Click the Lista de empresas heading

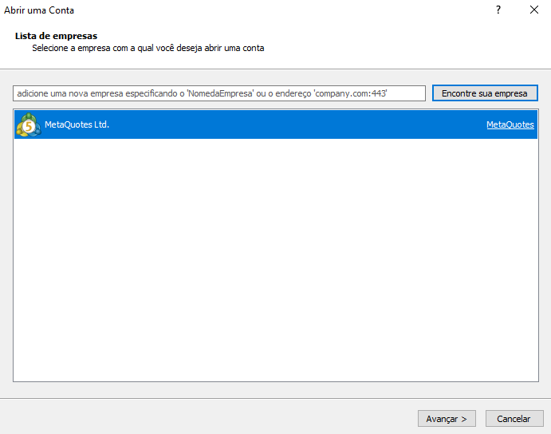coord(56,36)
